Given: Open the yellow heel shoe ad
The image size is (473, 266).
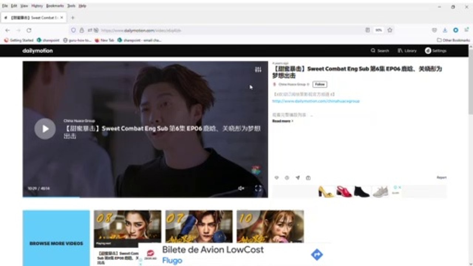Looking at the screenshot, I should [x=326, y=191].
